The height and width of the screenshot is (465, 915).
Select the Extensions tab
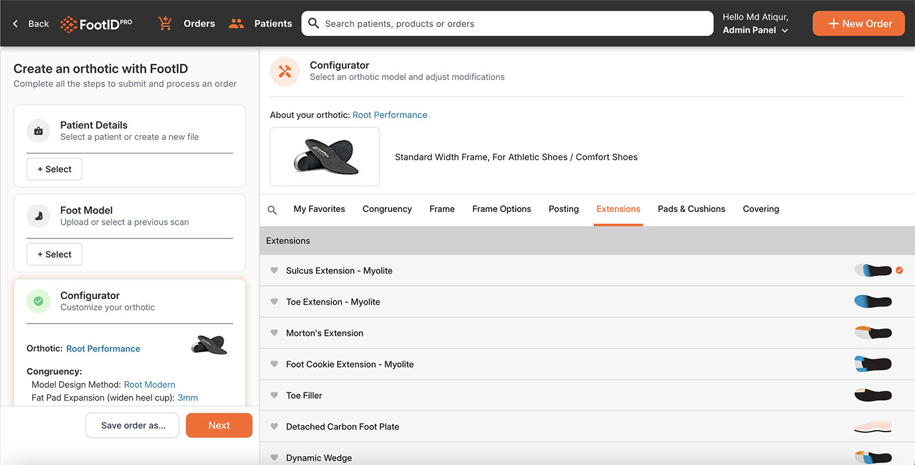click(x=618, y=209)
